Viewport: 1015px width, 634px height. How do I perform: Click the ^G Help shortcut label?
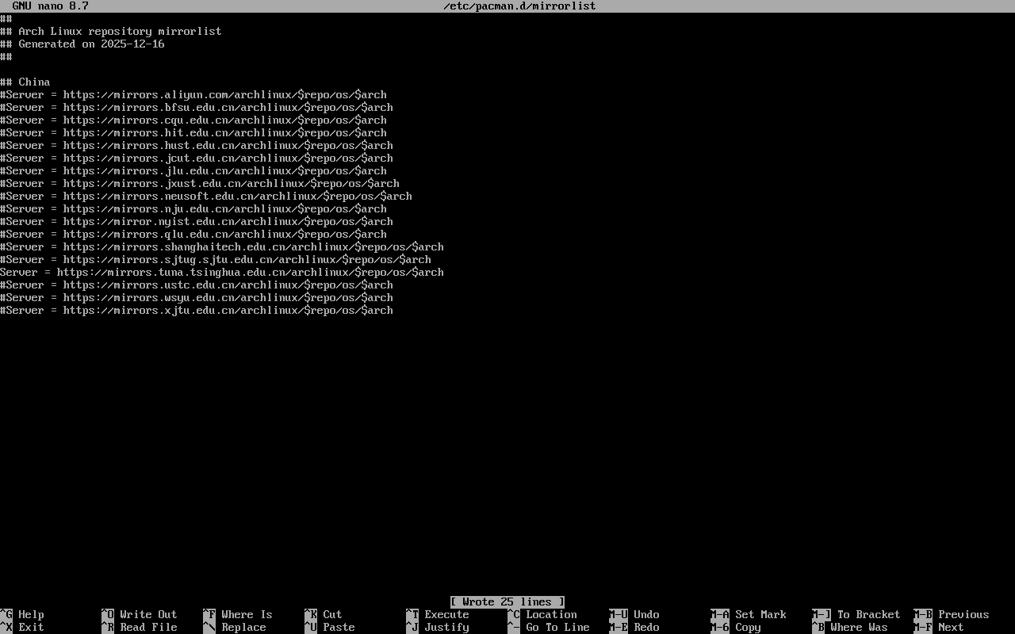24,614
